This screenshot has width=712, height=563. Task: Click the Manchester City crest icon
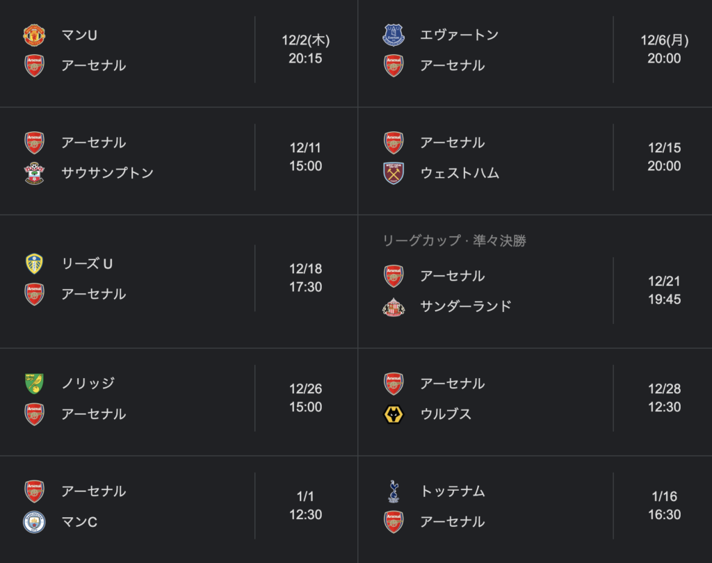coord(34,522)
